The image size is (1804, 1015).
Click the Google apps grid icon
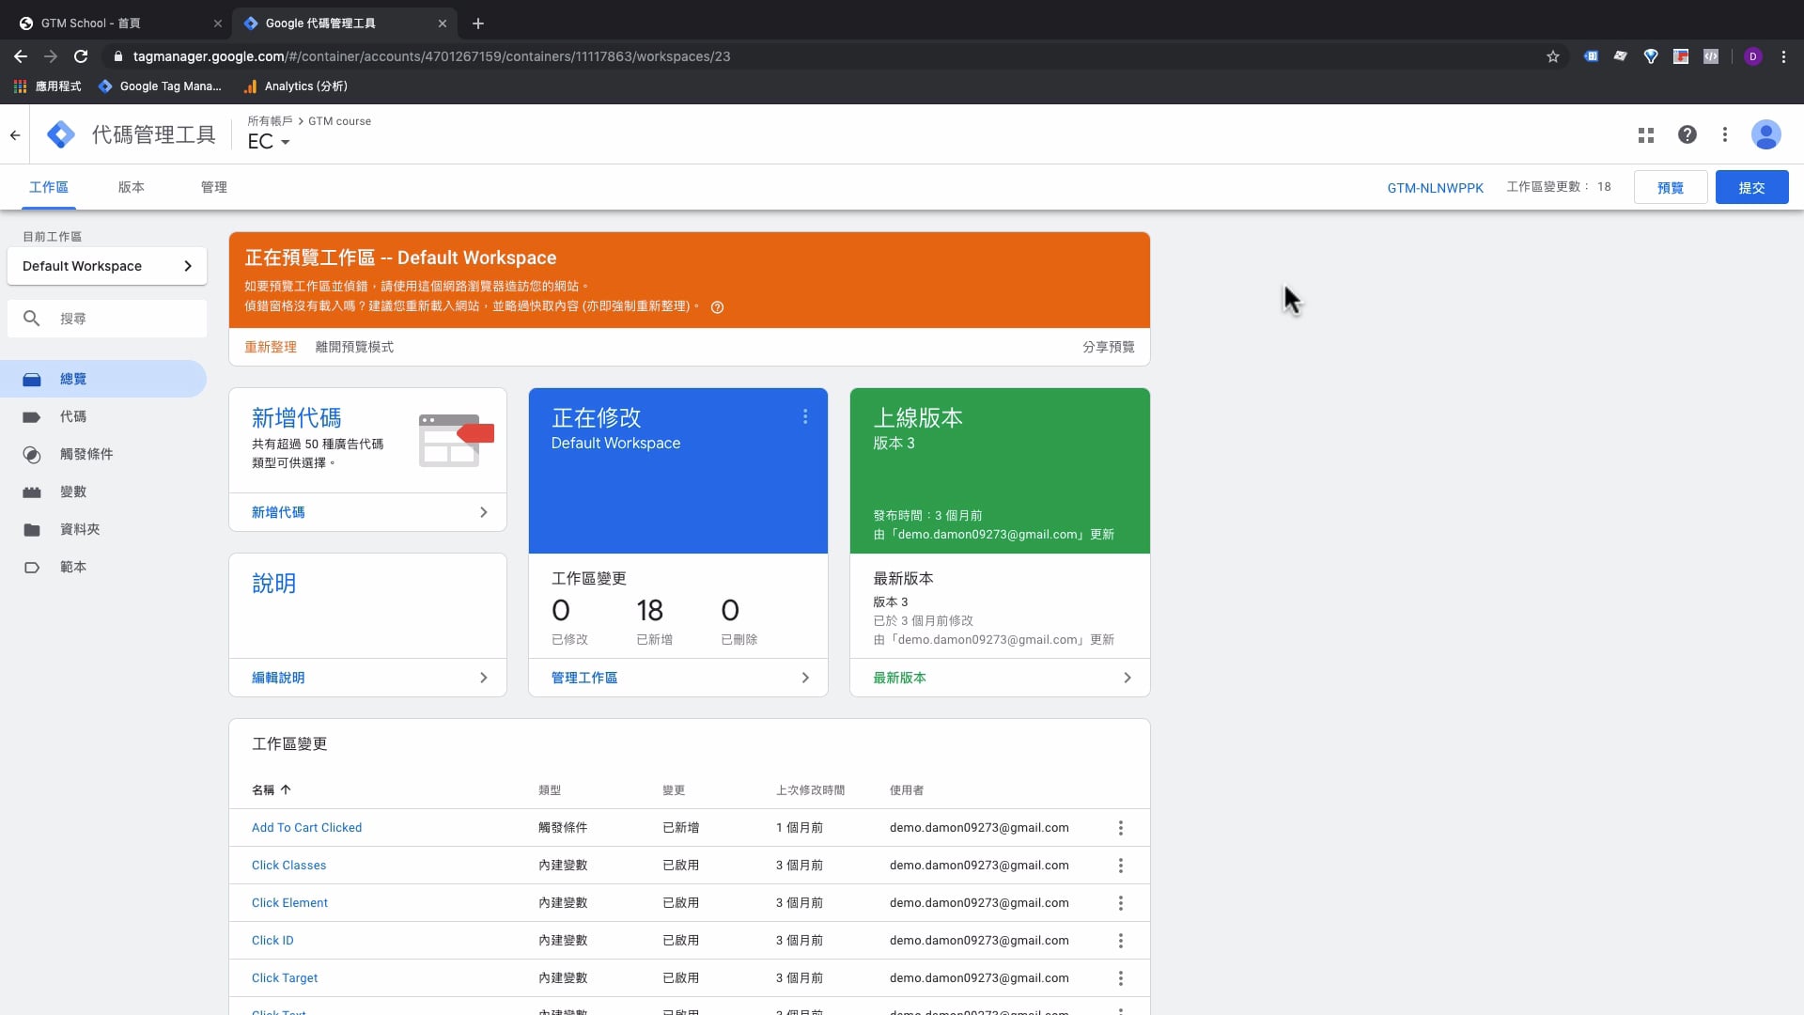point(1645,135)
